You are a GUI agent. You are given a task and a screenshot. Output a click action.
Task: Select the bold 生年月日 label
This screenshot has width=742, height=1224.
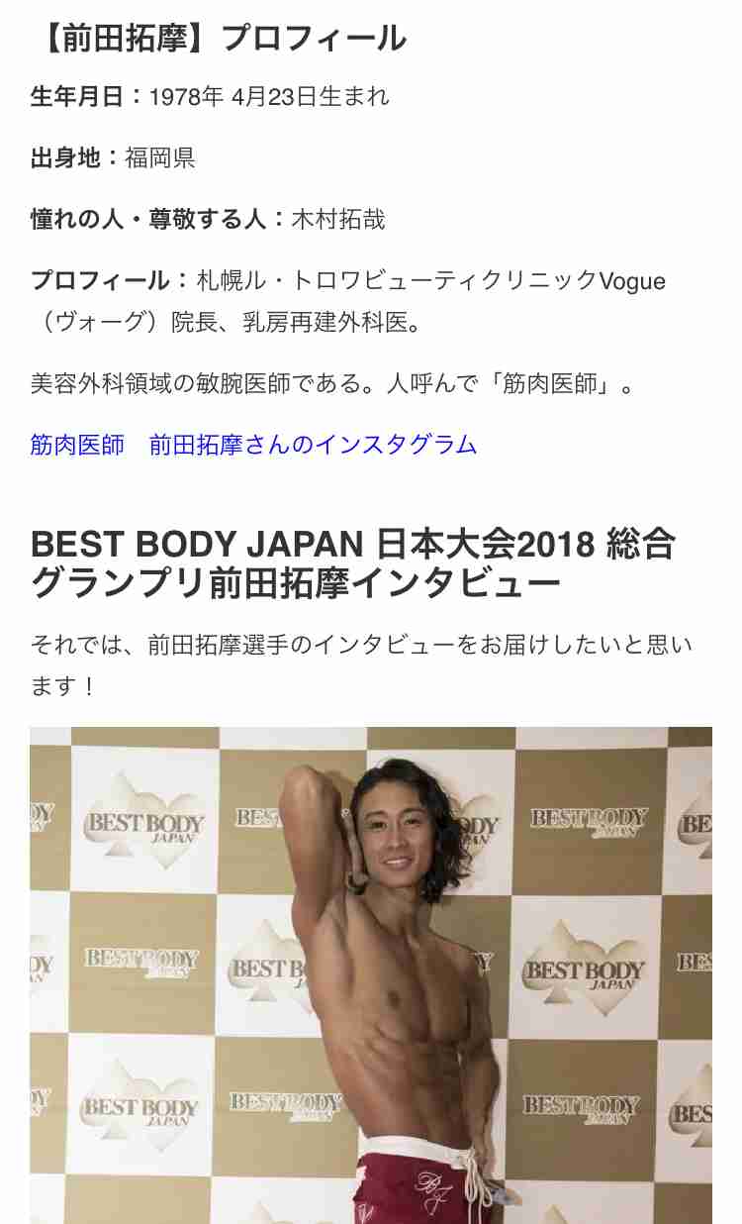pyautogui.click(x=77, y=96)
